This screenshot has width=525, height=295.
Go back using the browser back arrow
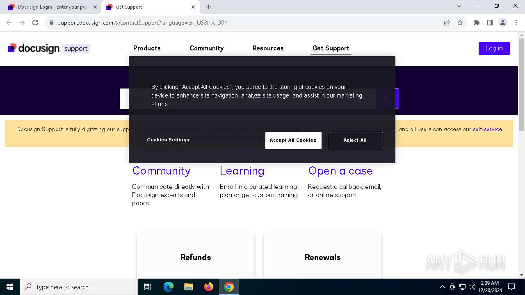pyautogui.click(x=9, y=23)
